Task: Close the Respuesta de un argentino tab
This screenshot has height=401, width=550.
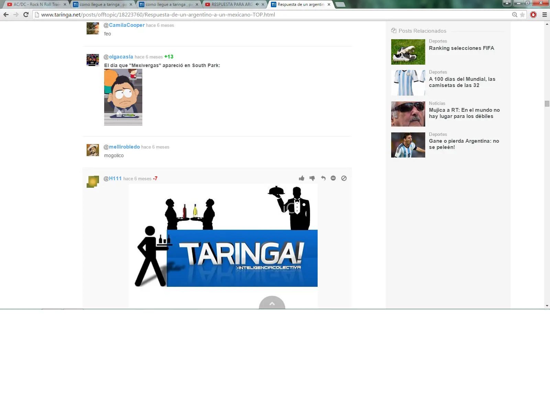Action: pos(329,4)
